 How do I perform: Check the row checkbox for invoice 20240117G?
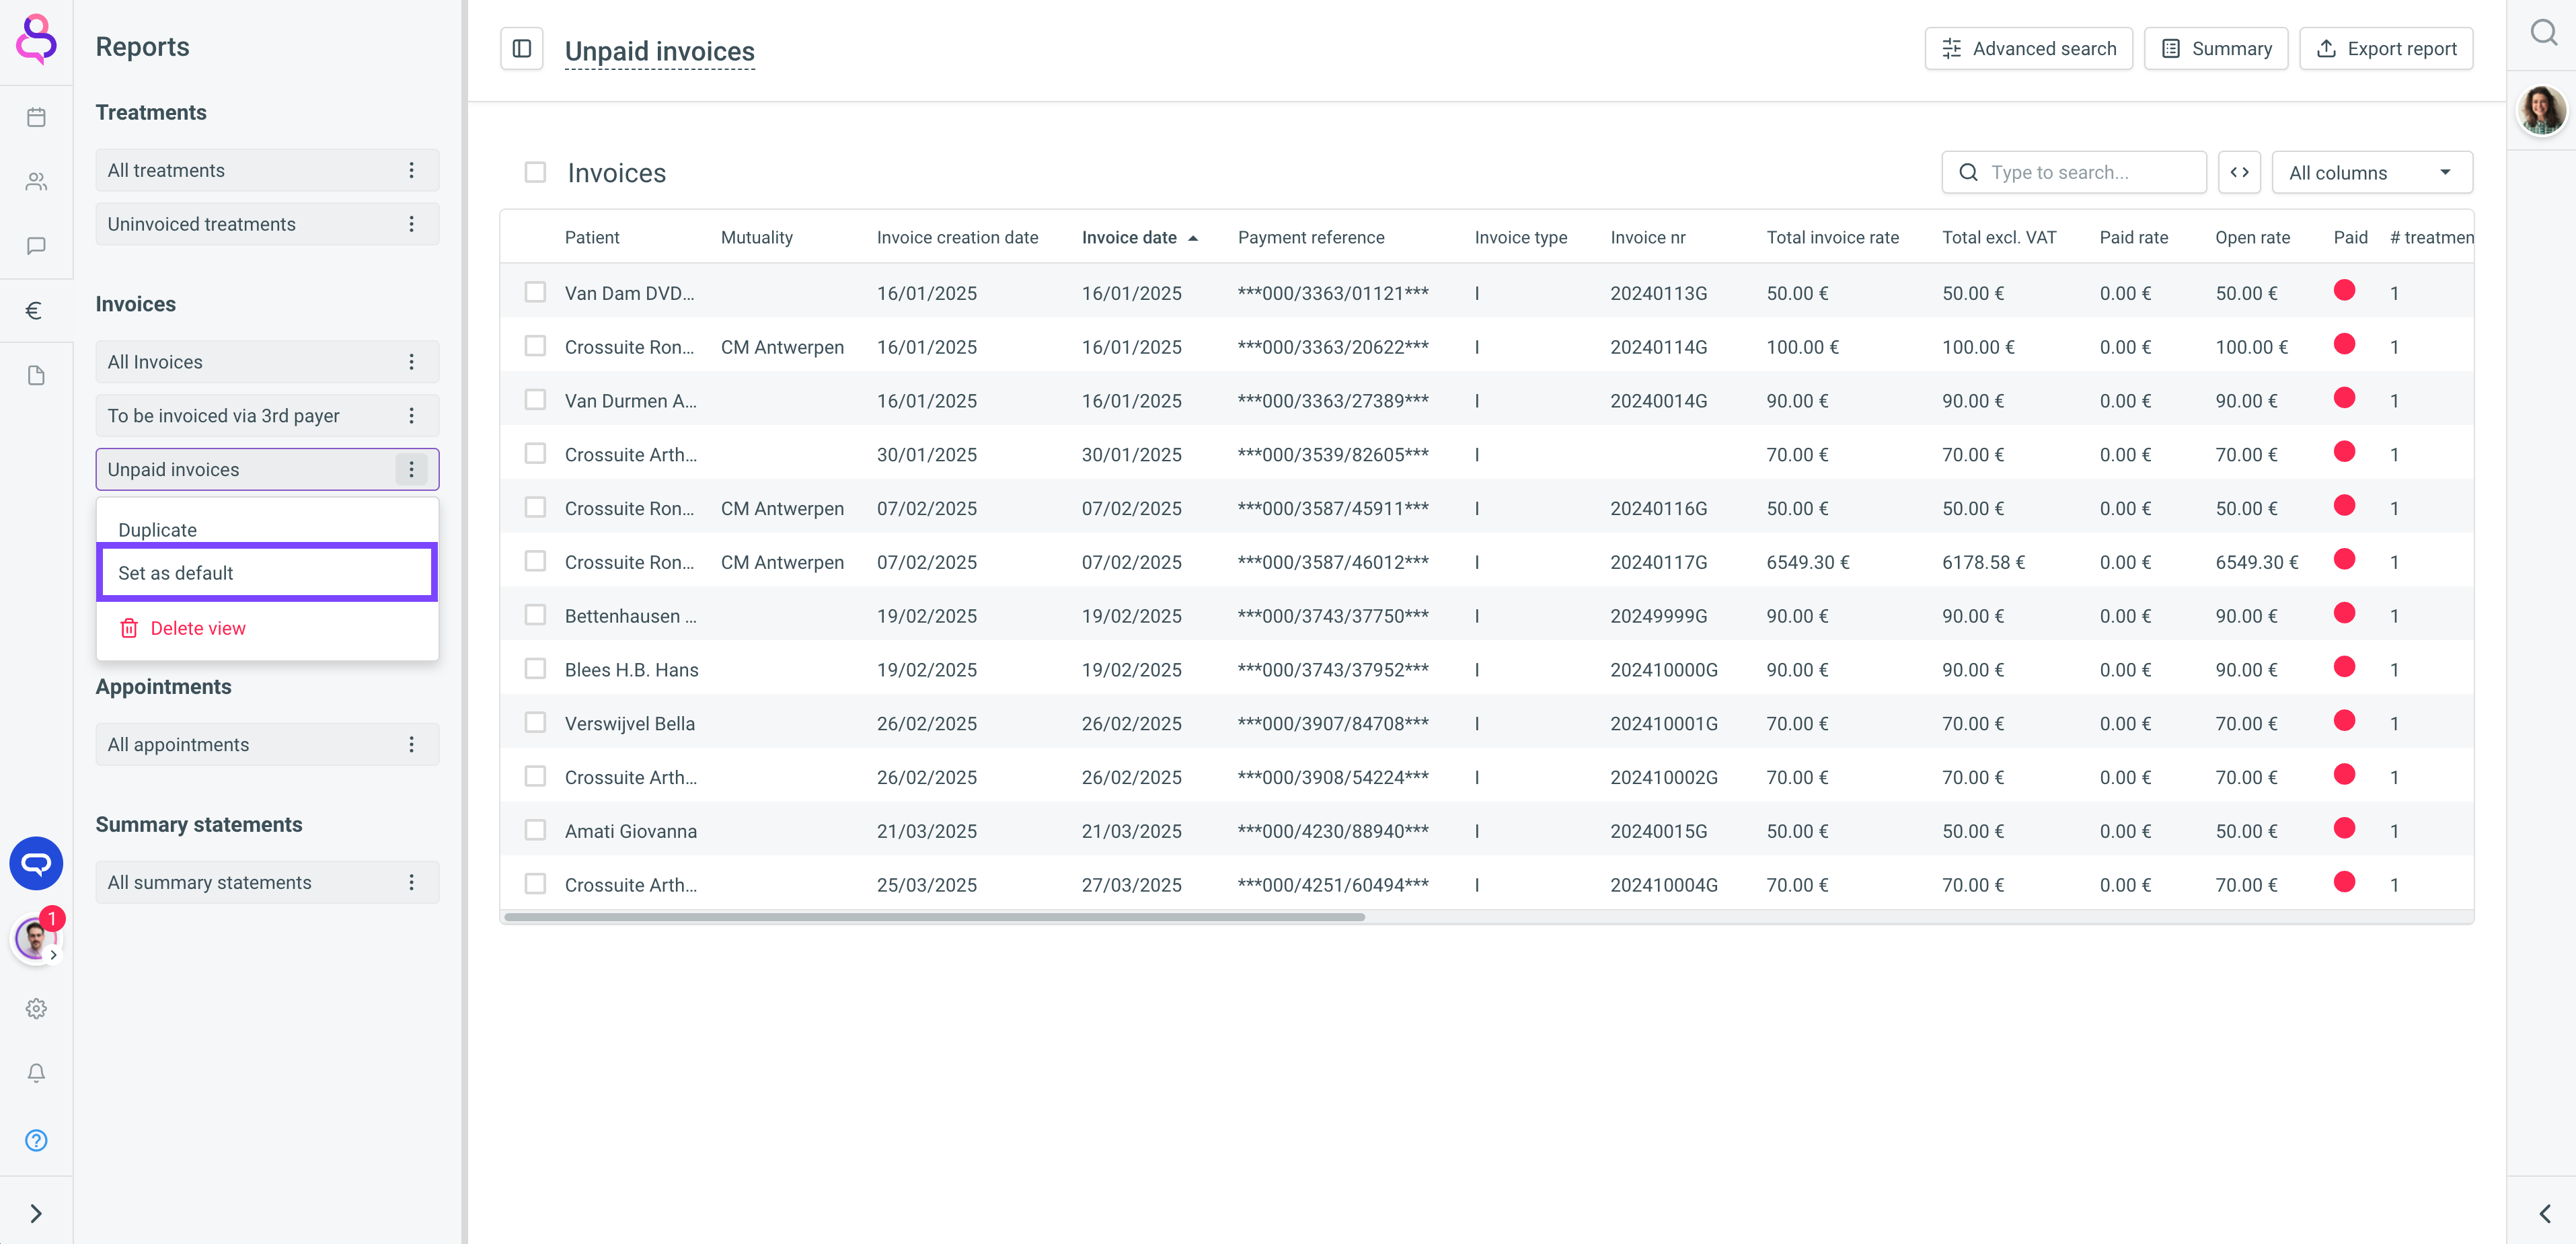pos(535,561)
